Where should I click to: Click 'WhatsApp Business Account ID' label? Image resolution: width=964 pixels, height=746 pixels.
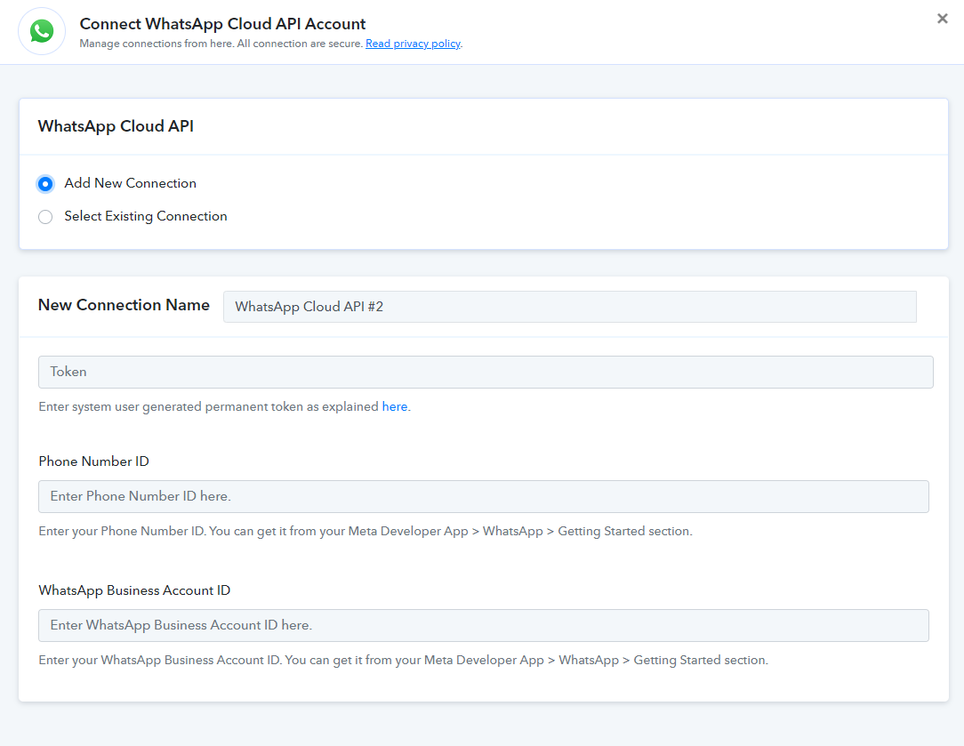134,590
